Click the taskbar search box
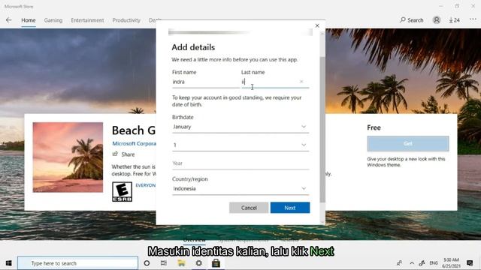Image resolution: width=481 pixels, height=270 pixels. tap(77, 263)
